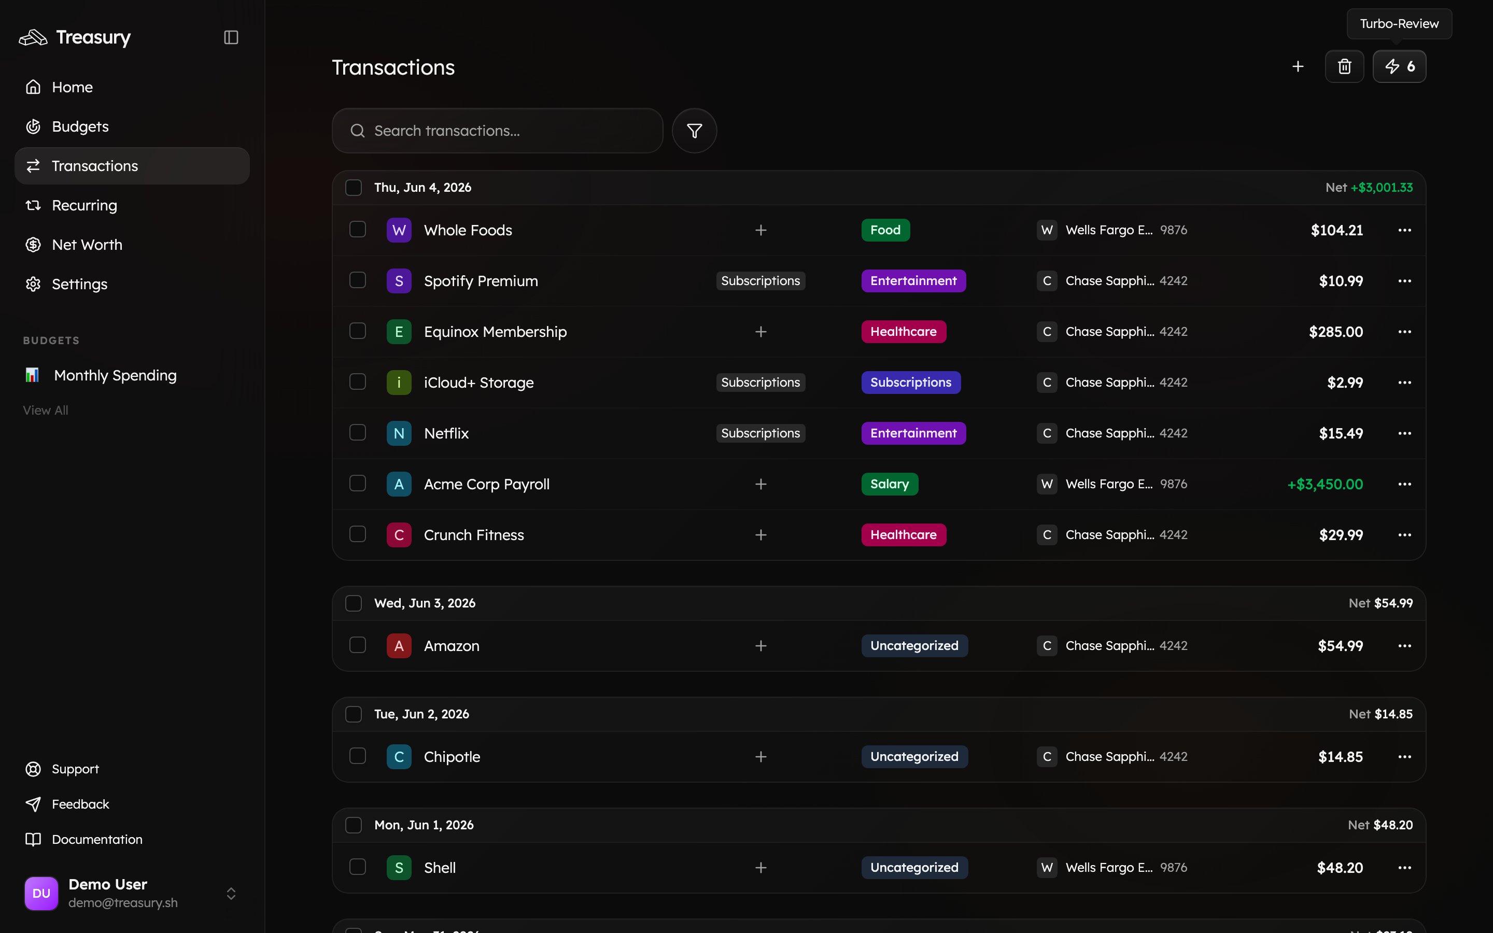
Task: Check the Whole Foods transaction checkbox
Action: pyautogui.click(x=358, y=230)
